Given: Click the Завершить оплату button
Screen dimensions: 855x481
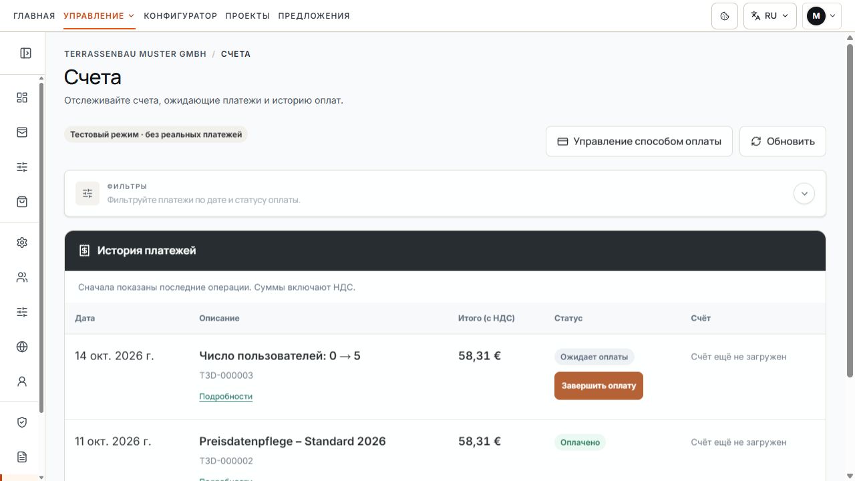Looking at the screenshot, I should pyautogui.click(x=598, y=385).
